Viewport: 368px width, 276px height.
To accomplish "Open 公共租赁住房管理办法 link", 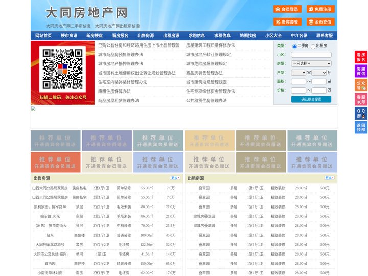I will [x=206, y=101].
